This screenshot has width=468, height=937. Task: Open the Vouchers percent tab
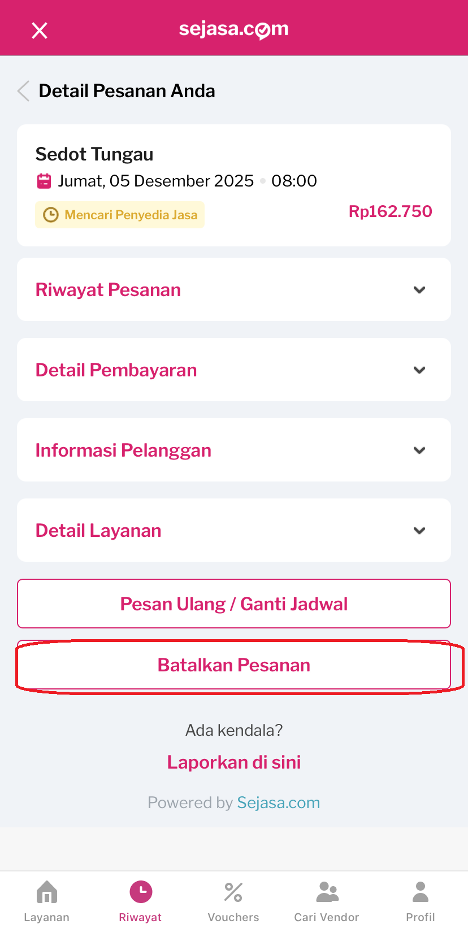click(233, 901)
